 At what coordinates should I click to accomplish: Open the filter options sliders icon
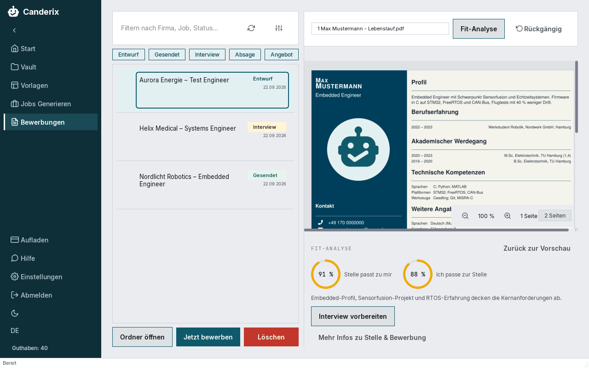tap(279, 28)
